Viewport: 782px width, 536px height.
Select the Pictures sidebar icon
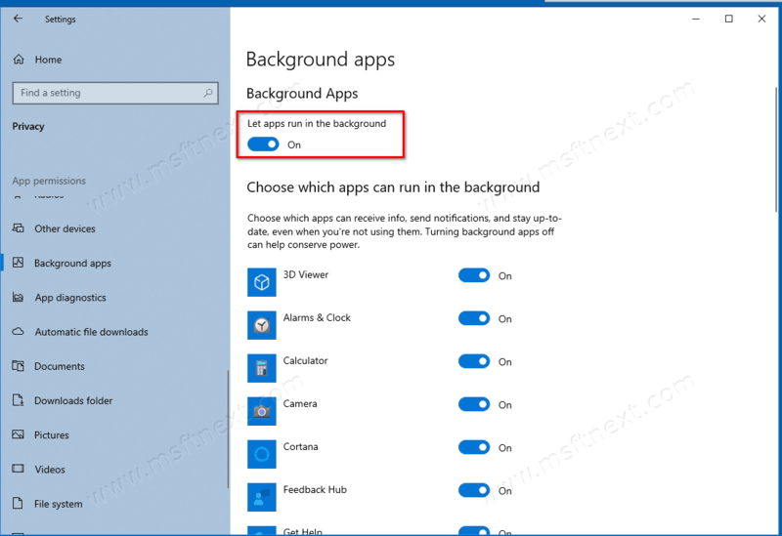(x=18, y=434)
